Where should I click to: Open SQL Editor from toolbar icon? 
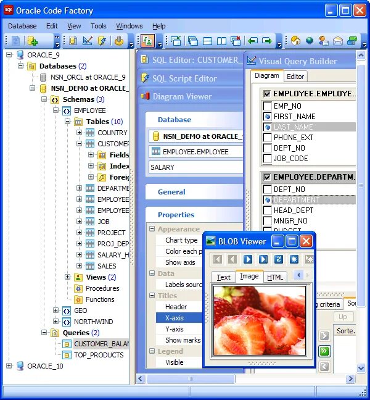point(73,41)
